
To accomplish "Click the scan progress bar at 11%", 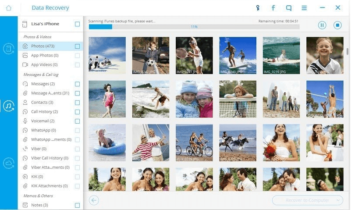I will pos(194,27).
